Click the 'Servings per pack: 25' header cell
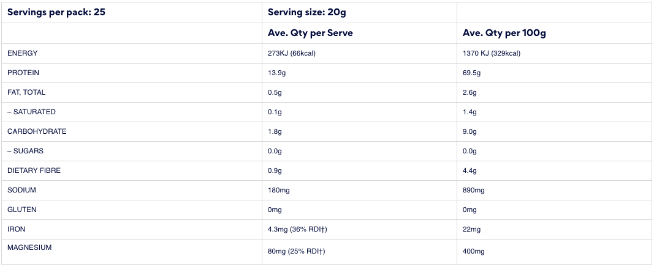 [x=56, y=12]
